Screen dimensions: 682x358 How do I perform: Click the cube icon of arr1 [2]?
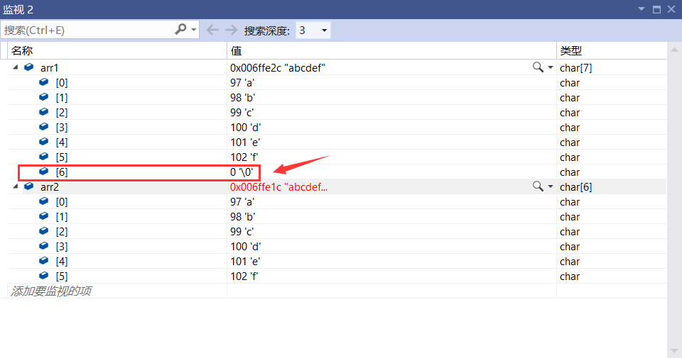coord(44,112)
